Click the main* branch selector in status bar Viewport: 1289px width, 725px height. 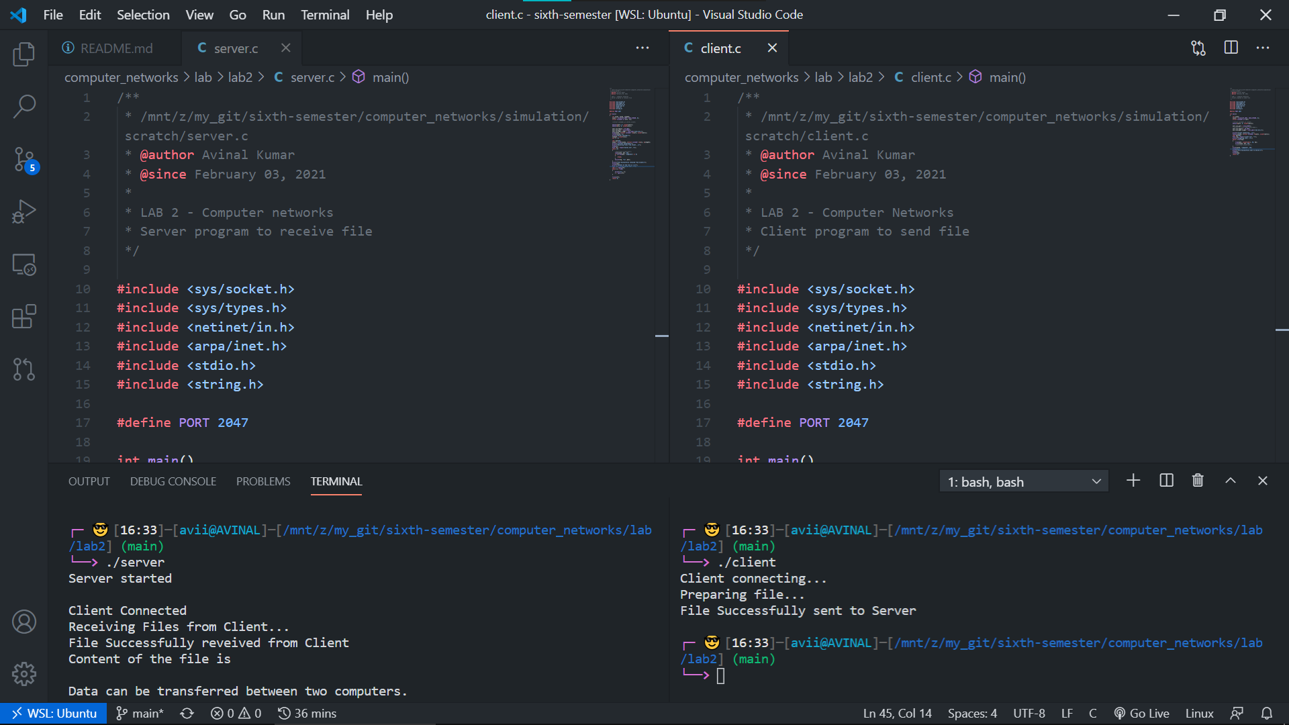[x=140, y=713]
